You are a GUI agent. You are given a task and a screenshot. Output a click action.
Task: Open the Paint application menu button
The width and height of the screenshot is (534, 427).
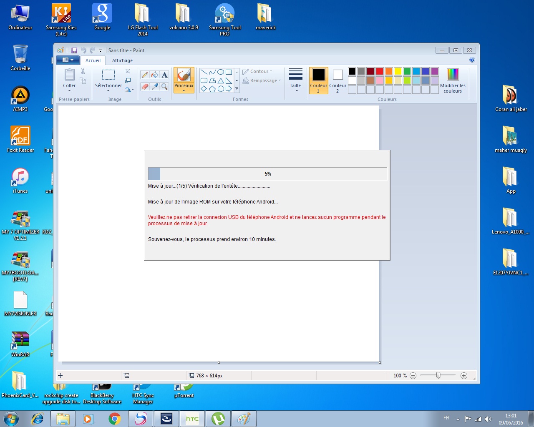point(68,60)
